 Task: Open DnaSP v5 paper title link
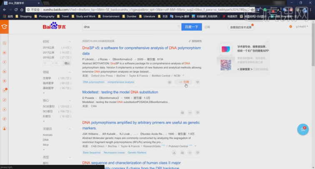(141, 51)
